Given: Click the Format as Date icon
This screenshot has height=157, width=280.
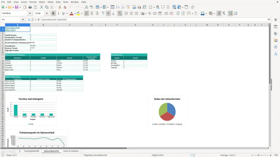Looking at the screenshot, I should (160, 13).
